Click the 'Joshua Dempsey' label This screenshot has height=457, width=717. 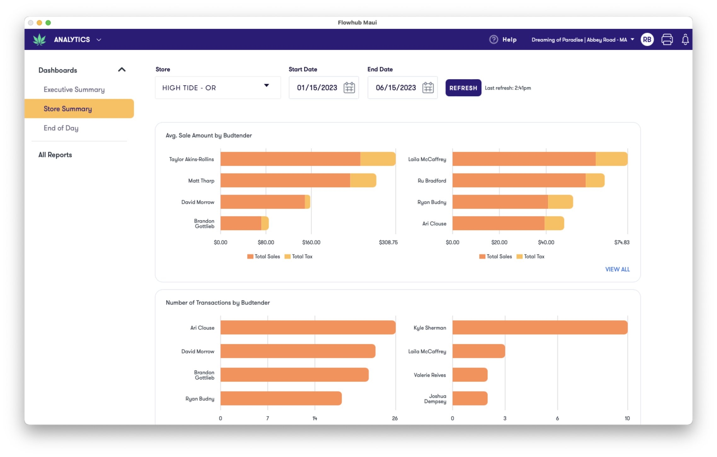pos(435,399)
